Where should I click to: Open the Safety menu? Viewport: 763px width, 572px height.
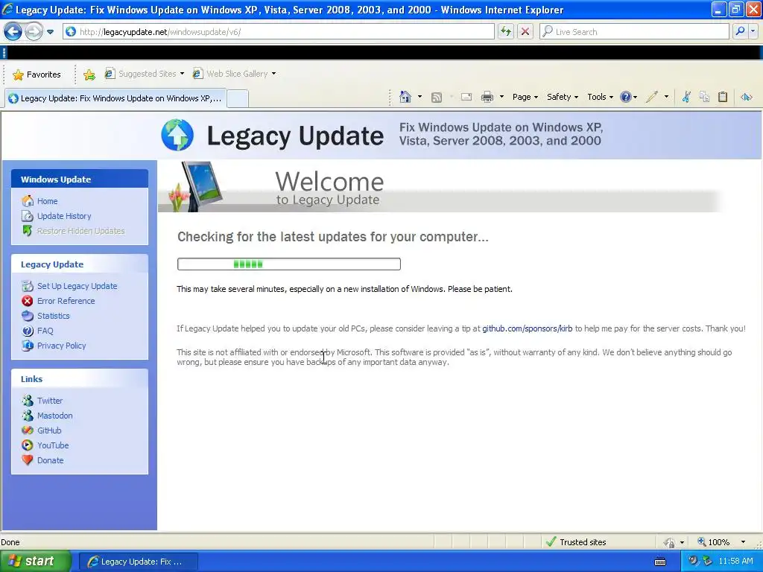pyautogui.click(x=563, y=97)
